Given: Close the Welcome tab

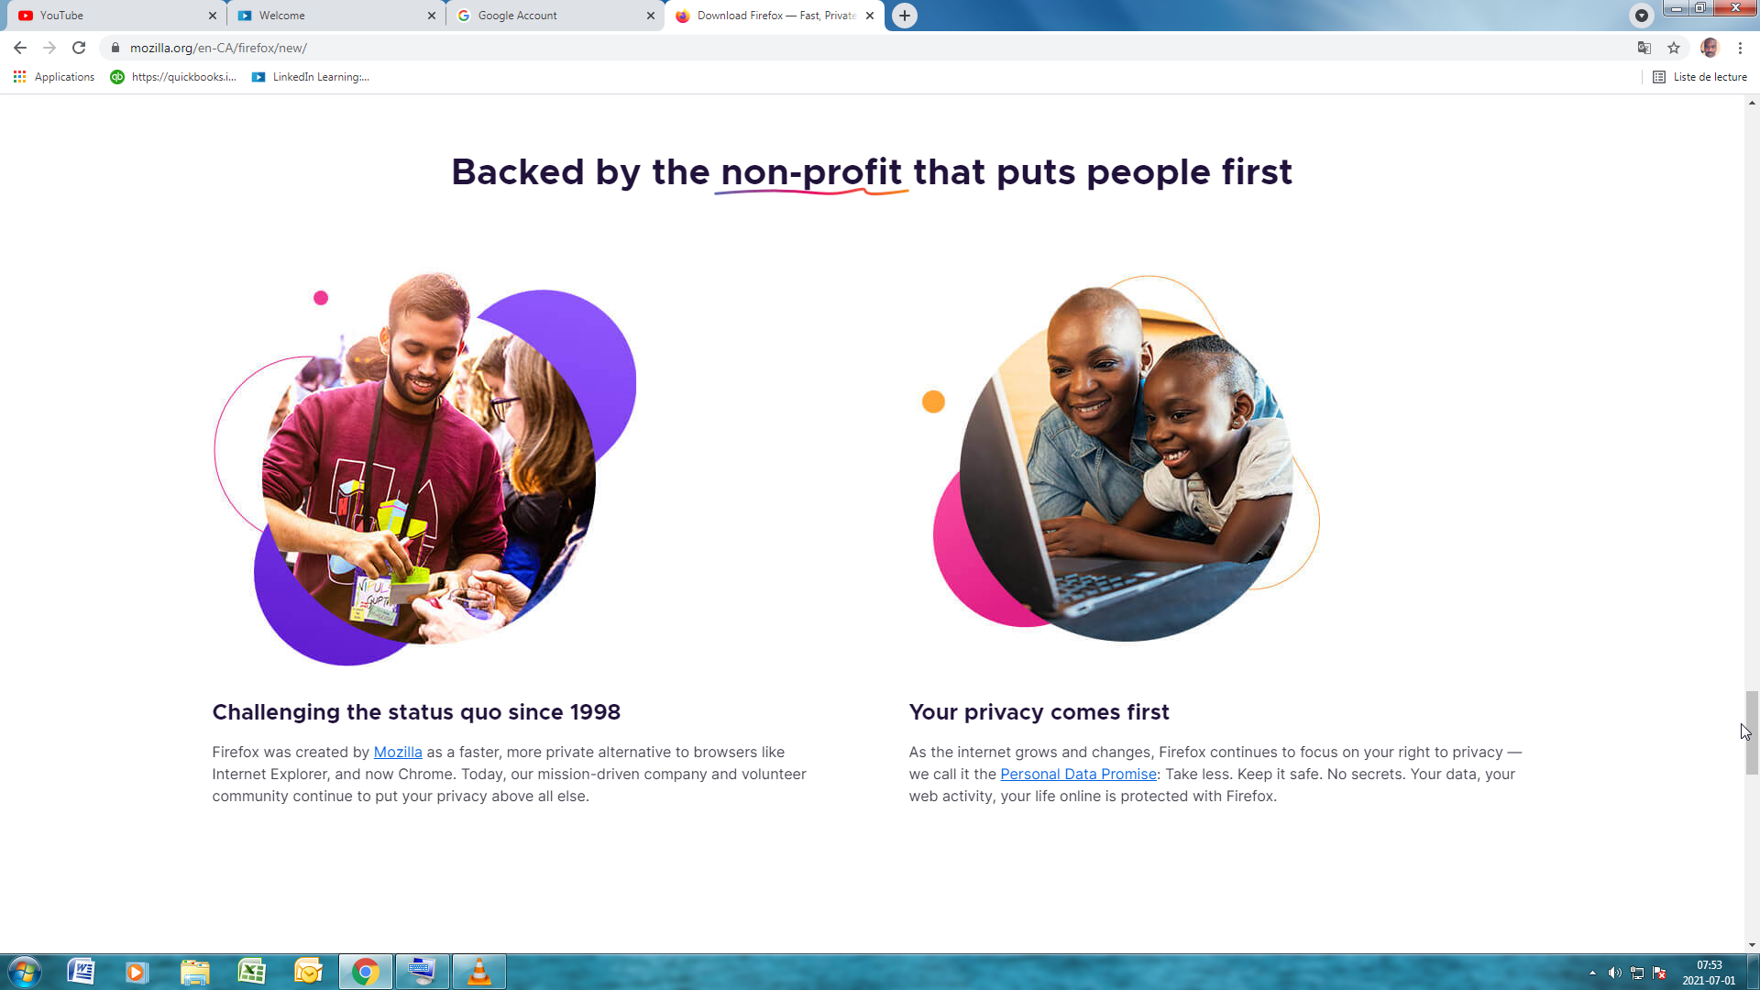Looking at the screenshot, I should [432, 16].
